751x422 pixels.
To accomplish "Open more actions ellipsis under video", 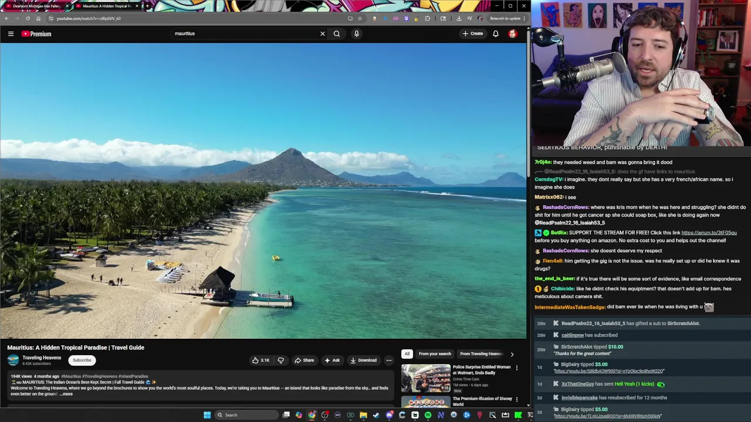I will tap(388, 360).
